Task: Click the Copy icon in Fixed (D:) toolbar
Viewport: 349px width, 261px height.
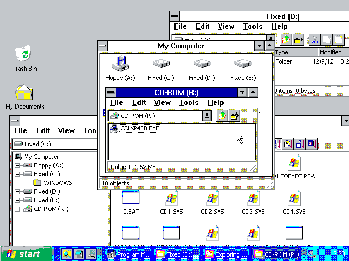Action: click(327, 40)
